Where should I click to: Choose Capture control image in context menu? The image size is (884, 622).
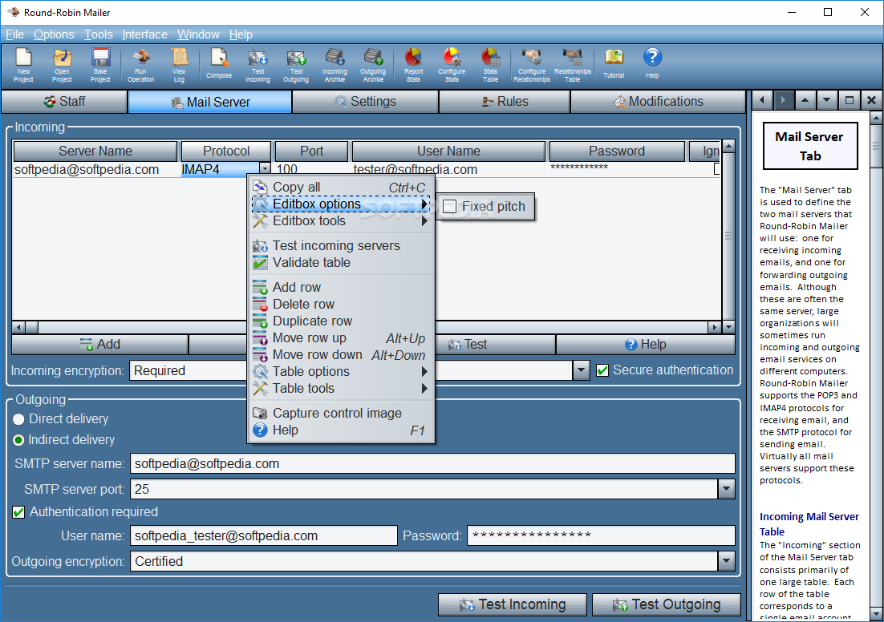pos(340,414)
